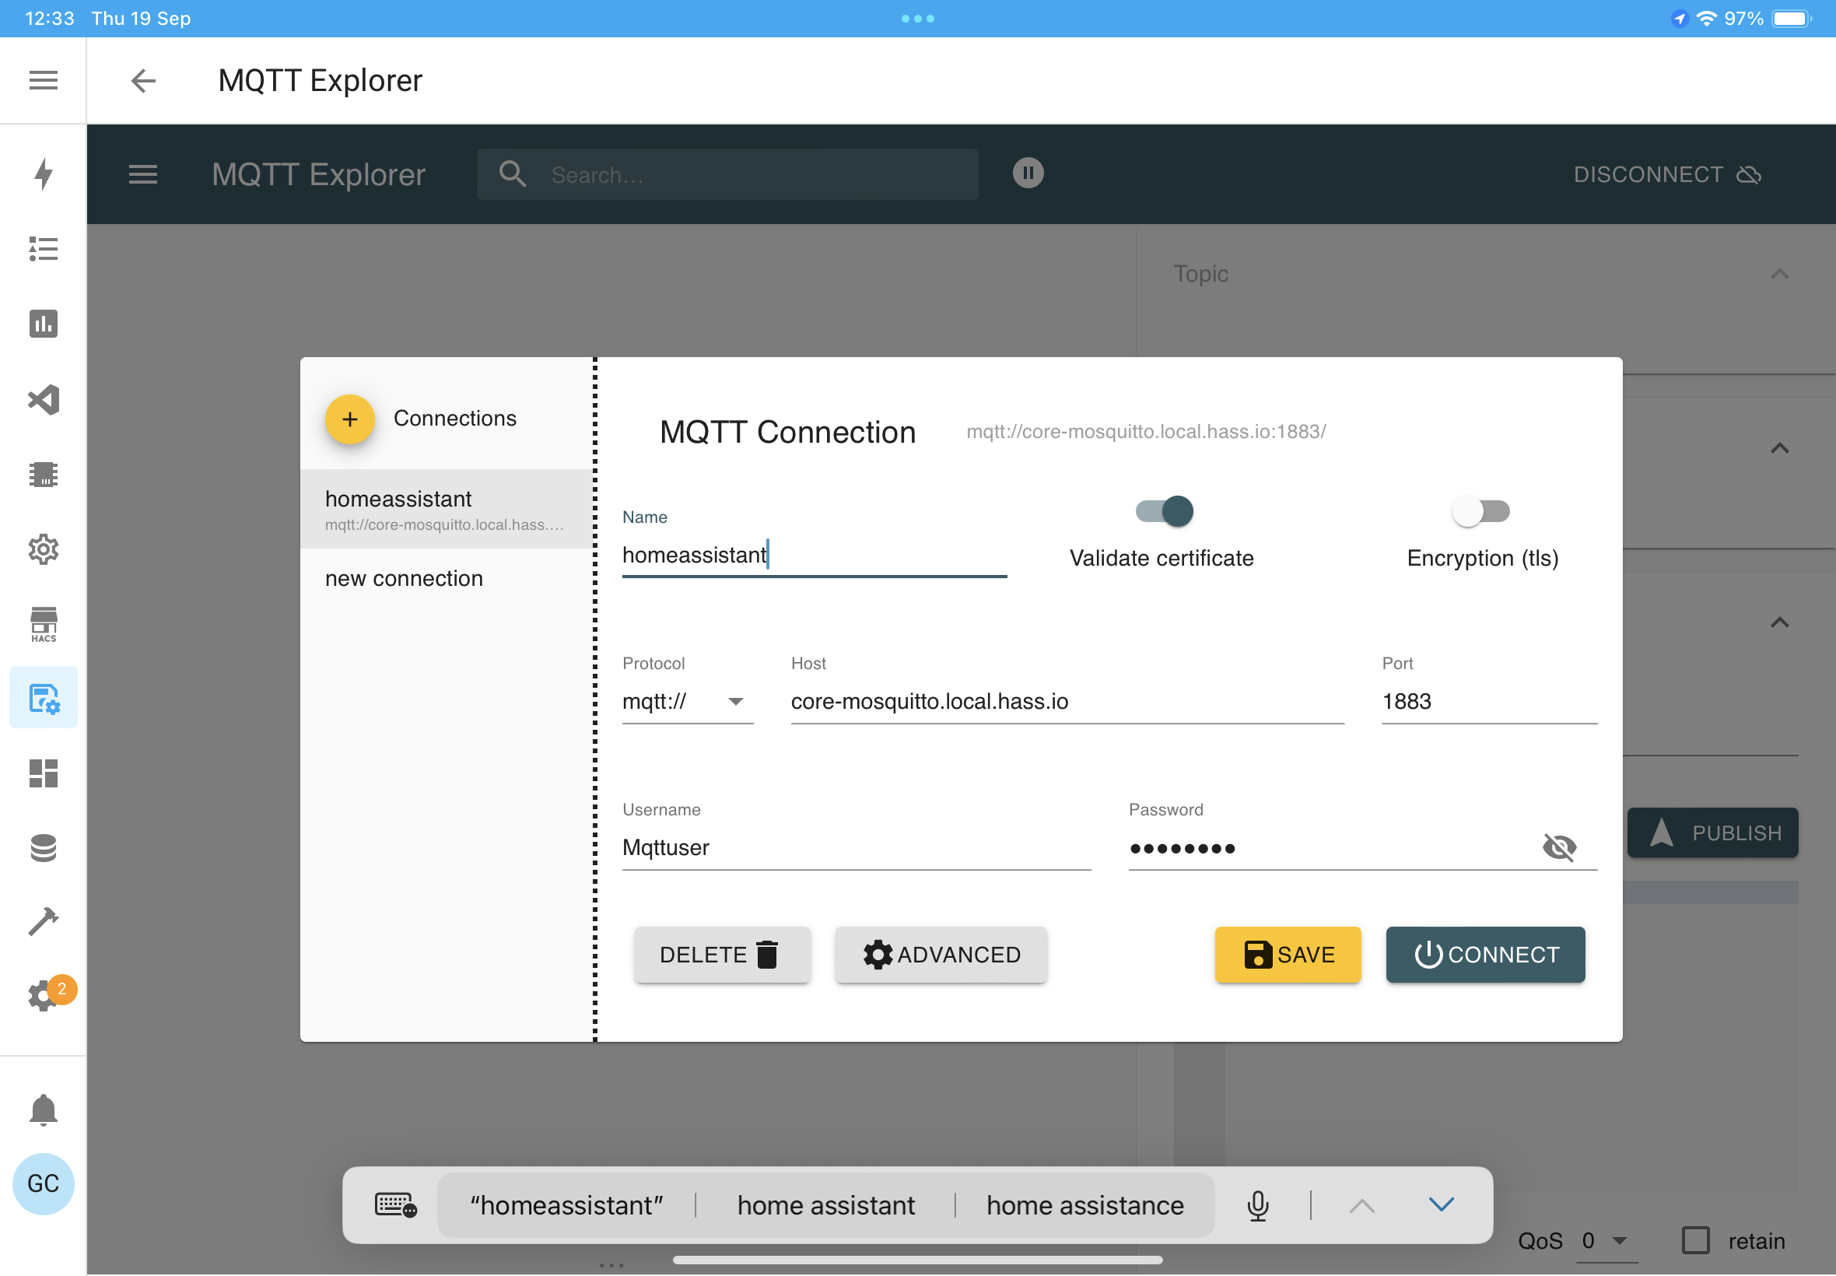This screenshot has width=1836, height=1276.
Task: Tap the iPad multitasking three dots
Action: [917, 19]
